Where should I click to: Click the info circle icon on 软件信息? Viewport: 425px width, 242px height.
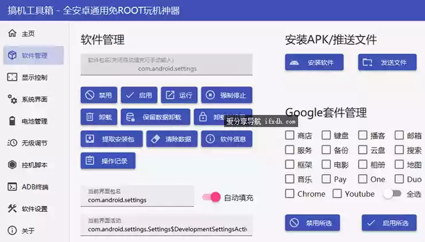point(210,139)
